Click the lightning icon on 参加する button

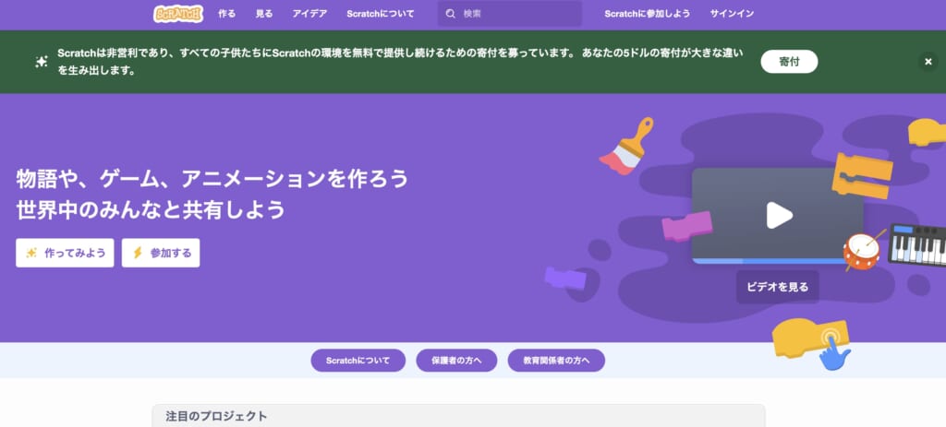138,253
